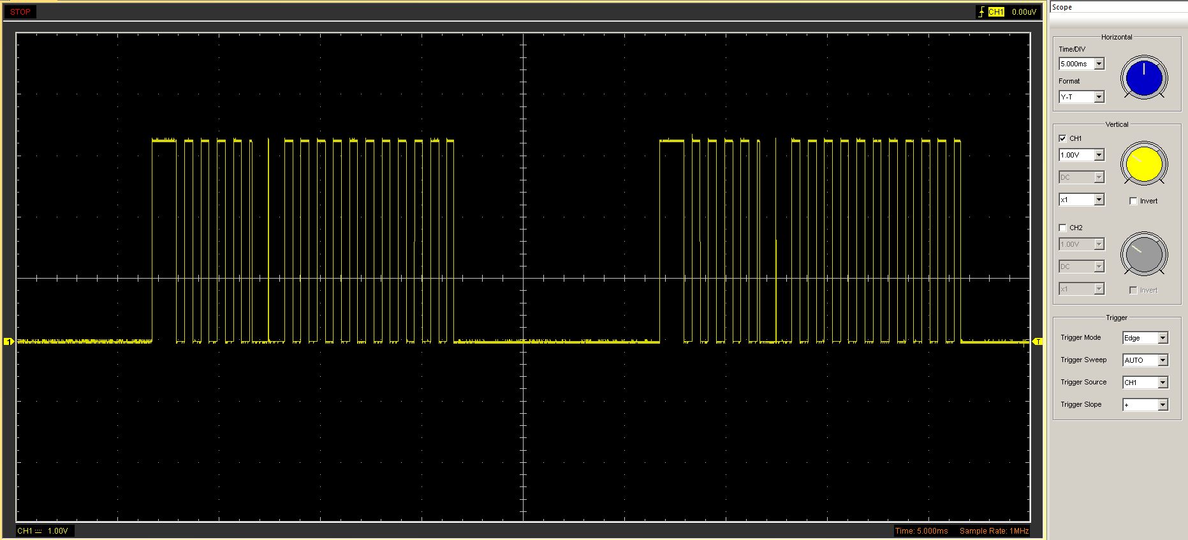Click the Sample Rate 1MHz readout

[x=994, y=531]
